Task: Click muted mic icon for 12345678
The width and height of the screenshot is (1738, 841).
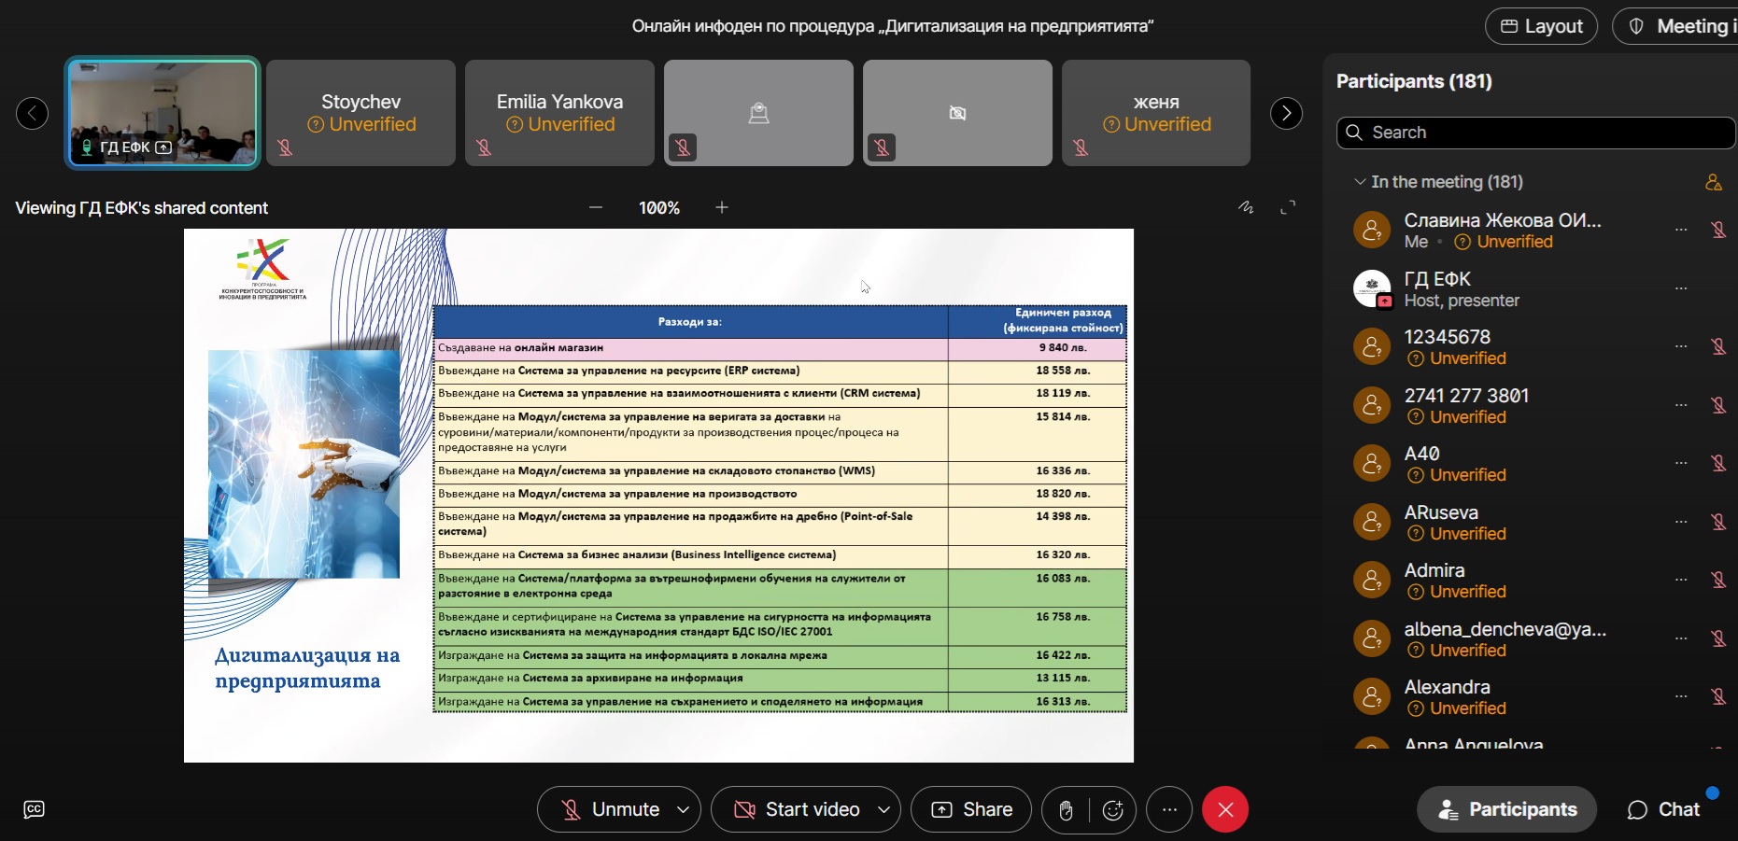Action: (1718, 346)
